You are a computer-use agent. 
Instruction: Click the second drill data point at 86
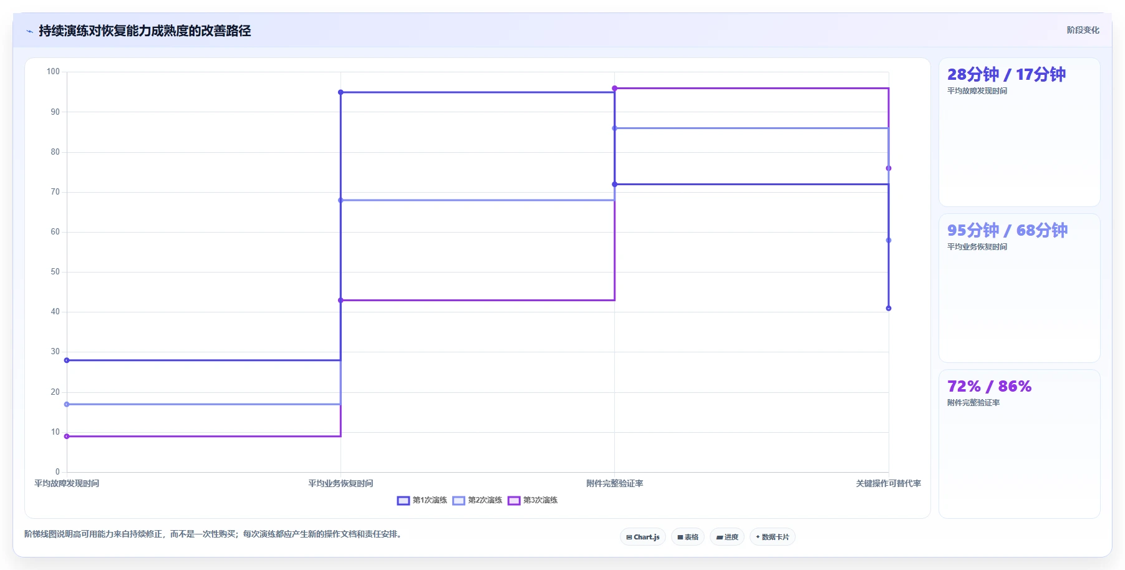[x=615, y=128]
